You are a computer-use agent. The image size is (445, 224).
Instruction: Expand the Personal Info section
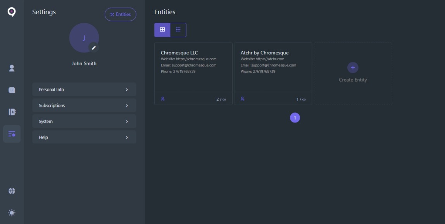(x=84, y=90)
